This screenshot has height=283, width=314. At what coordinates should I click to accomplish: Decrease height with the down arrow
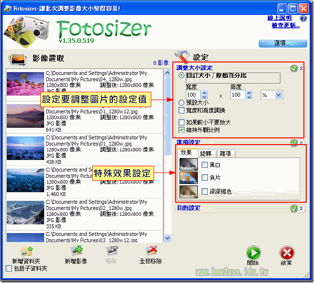point(249,97)
